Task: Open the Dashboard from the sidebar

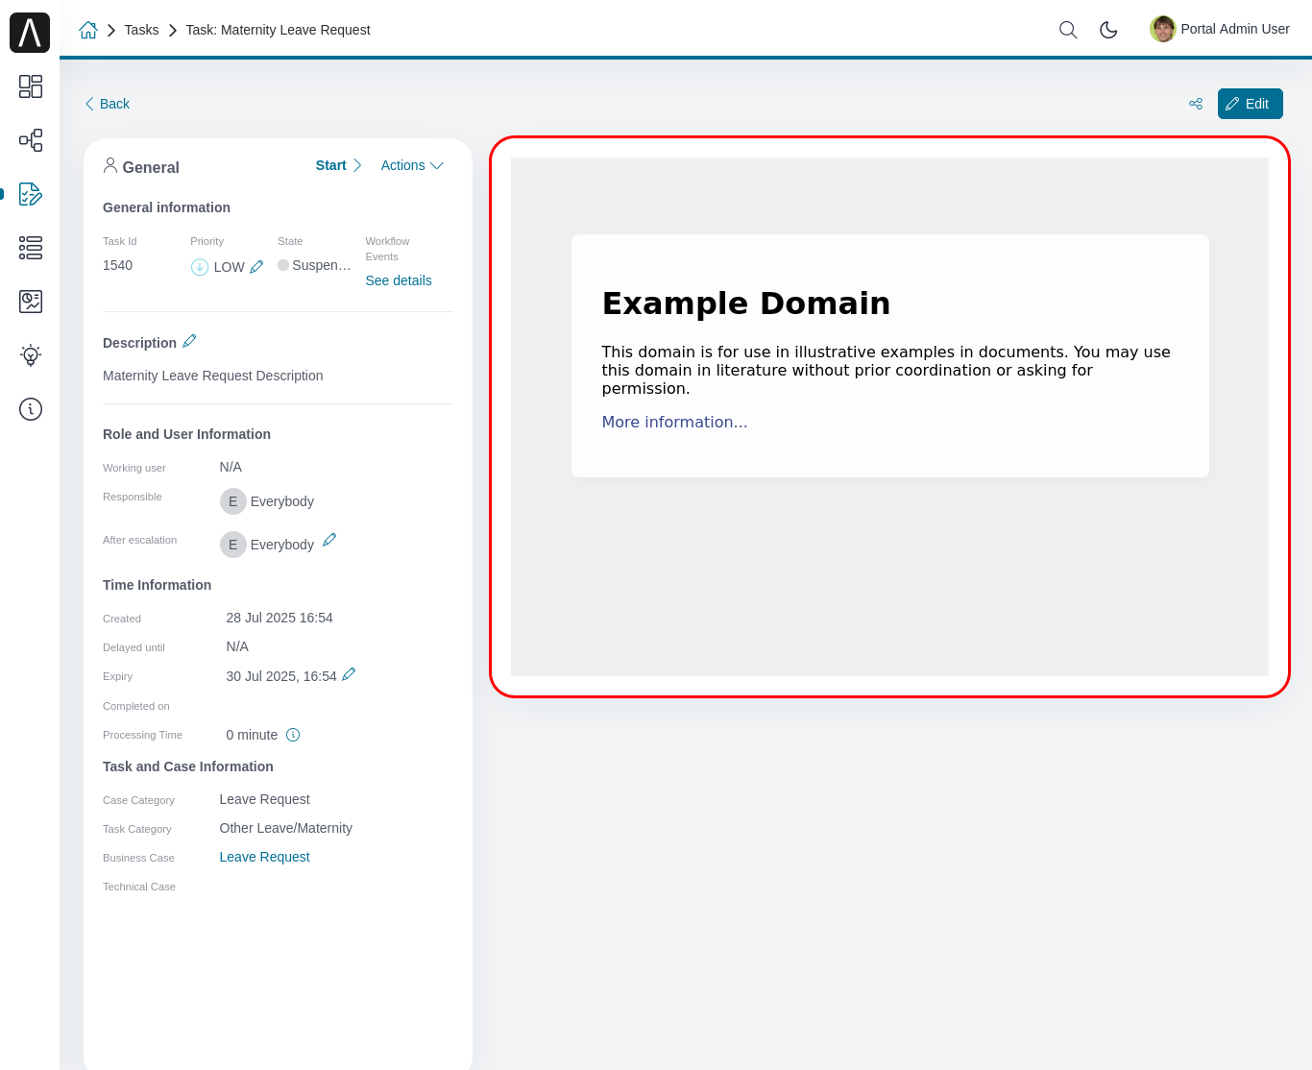Action: click(x=30, y=86)
